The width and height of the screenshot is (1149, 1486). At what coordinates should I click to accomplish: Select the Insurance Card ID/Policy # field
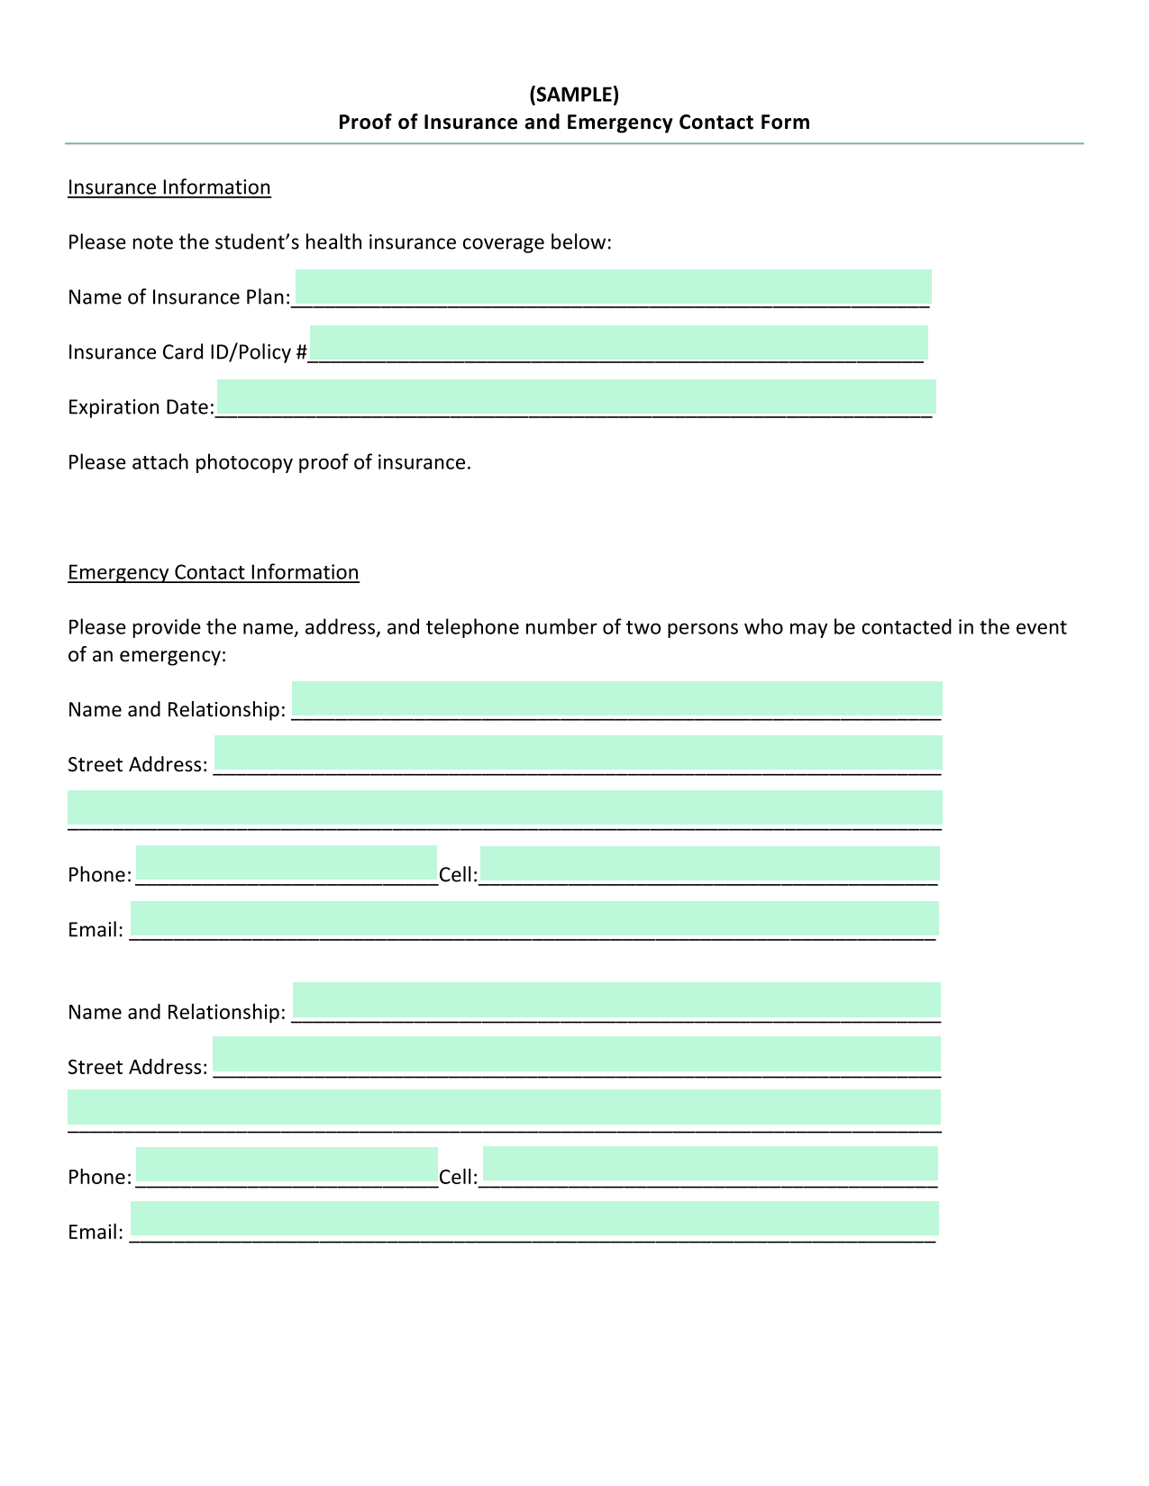coord(618,342)
